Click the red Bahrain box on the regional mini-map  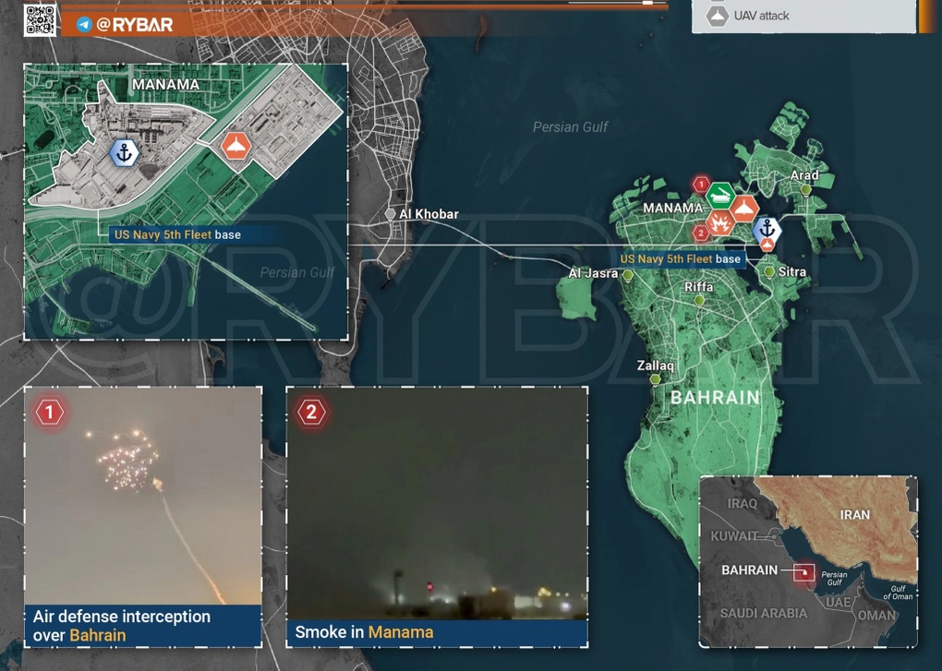(804, 572)
